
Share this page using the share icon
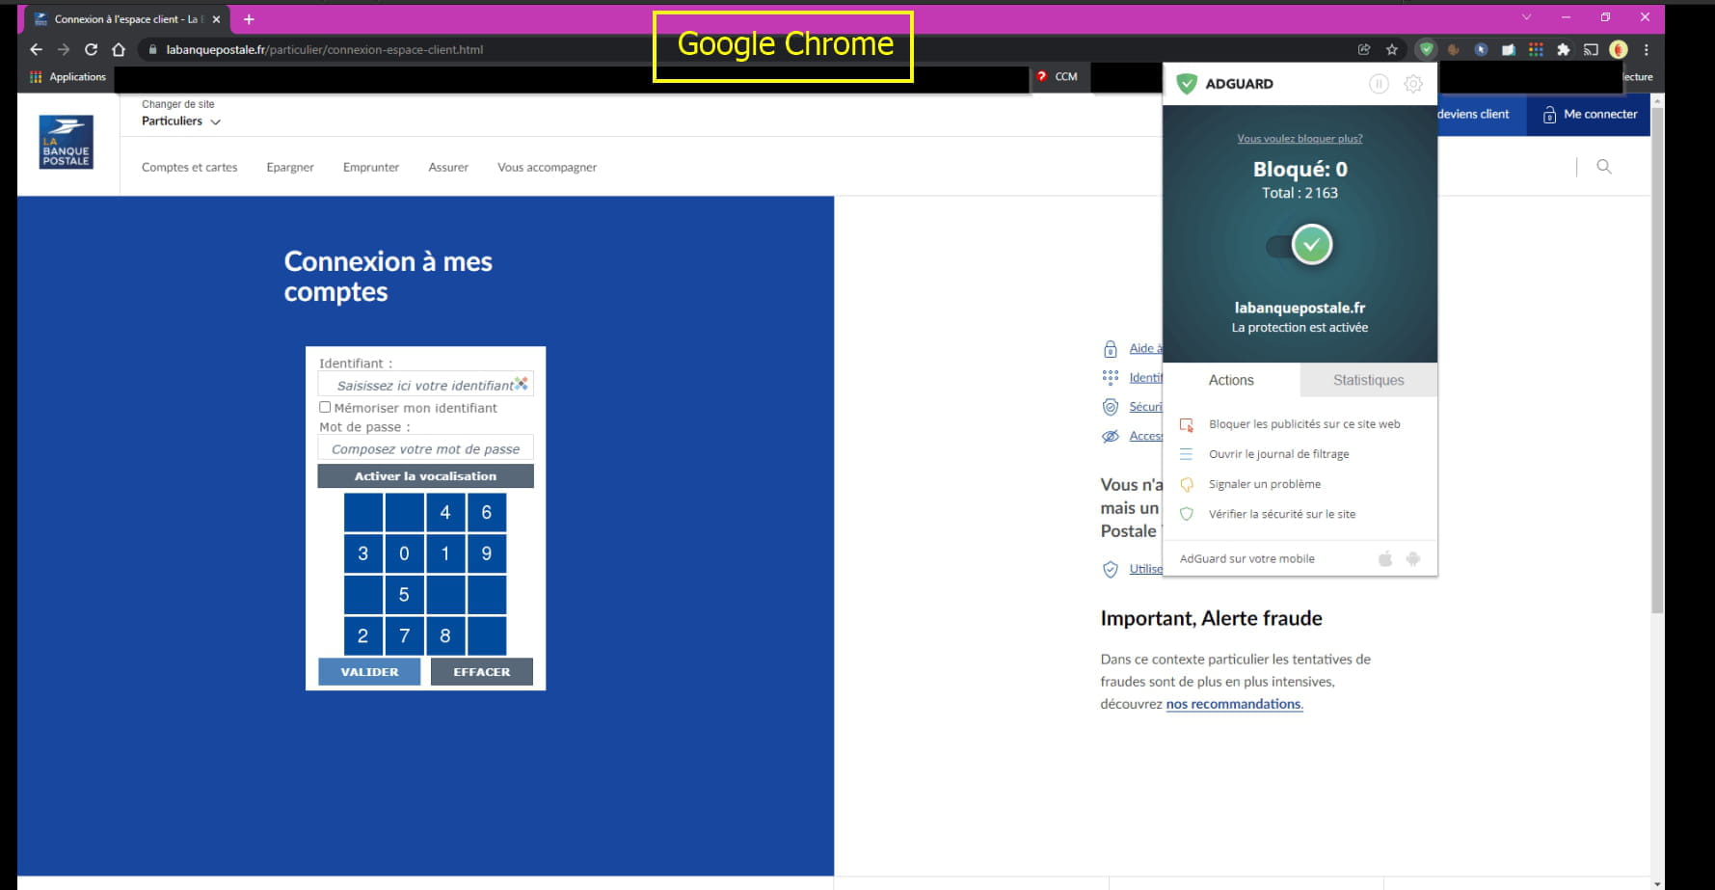[1364, 49]
